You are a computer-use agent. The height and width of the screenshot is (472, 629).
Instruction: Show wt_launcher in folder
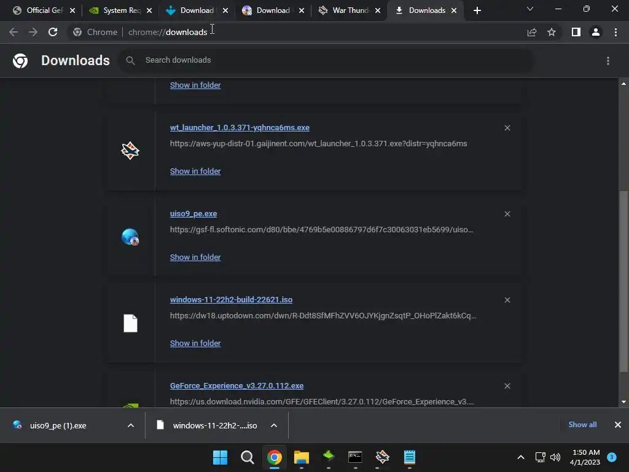(x=195, y=171)
